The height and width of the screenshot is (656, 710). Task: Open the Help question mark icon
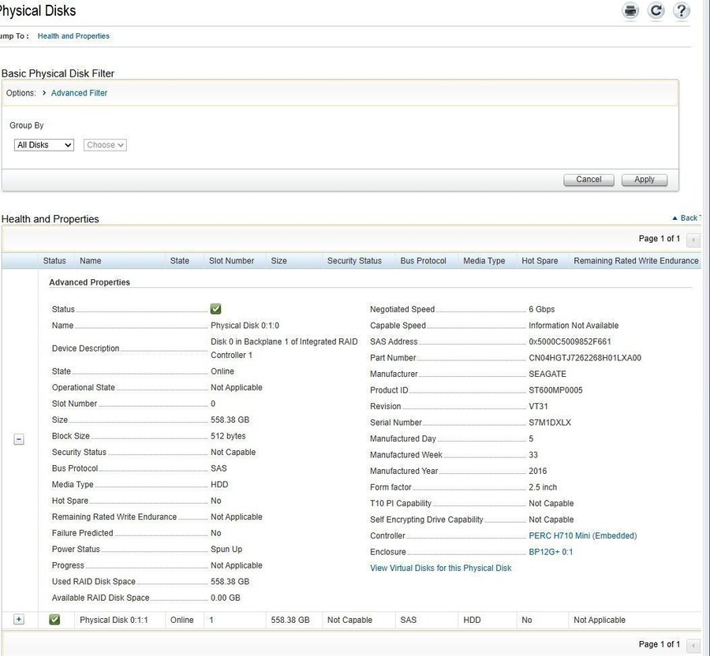(x=681, y=10)
